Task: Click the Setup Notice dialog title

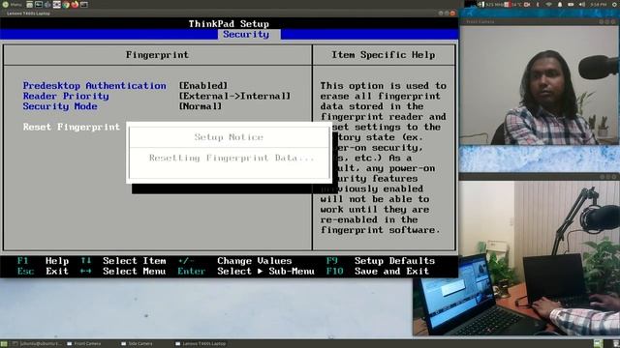Action: (x=229, y=137)
